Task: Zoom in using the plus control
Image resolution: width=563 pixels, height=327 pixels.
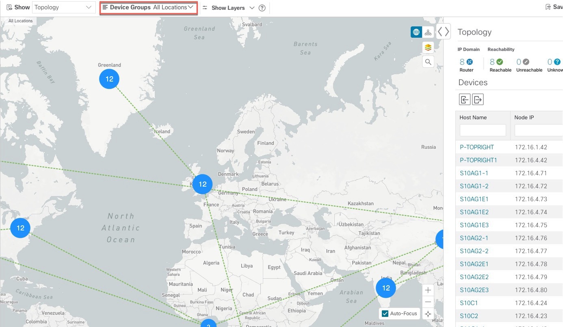Action: pos(428,290)
